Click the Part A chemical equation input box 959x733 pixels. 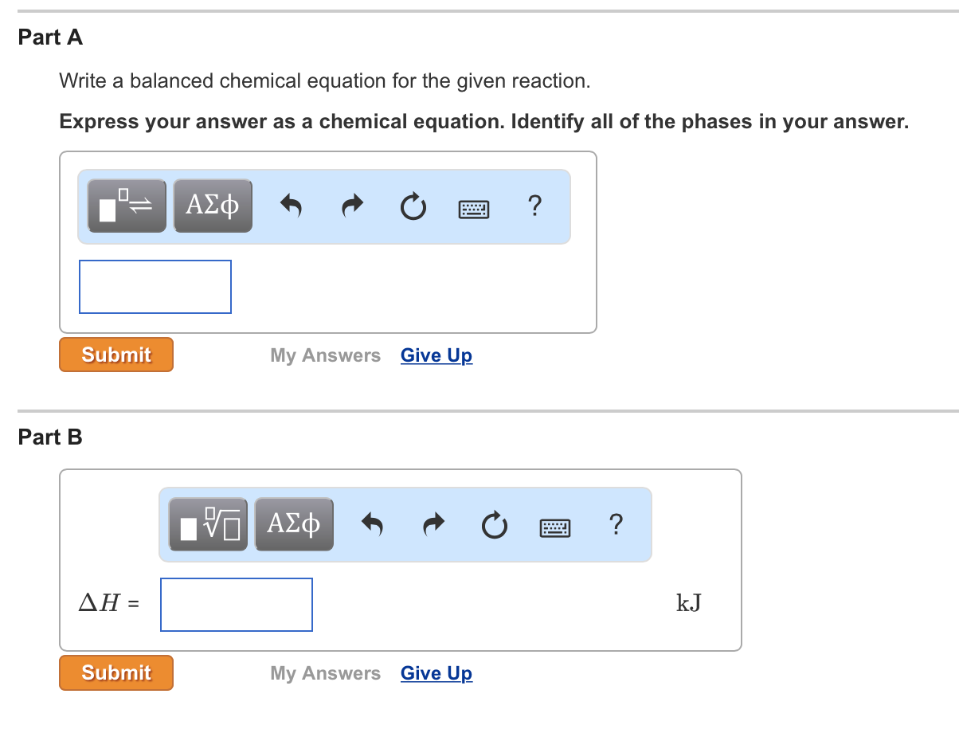(x=155, y=287)
